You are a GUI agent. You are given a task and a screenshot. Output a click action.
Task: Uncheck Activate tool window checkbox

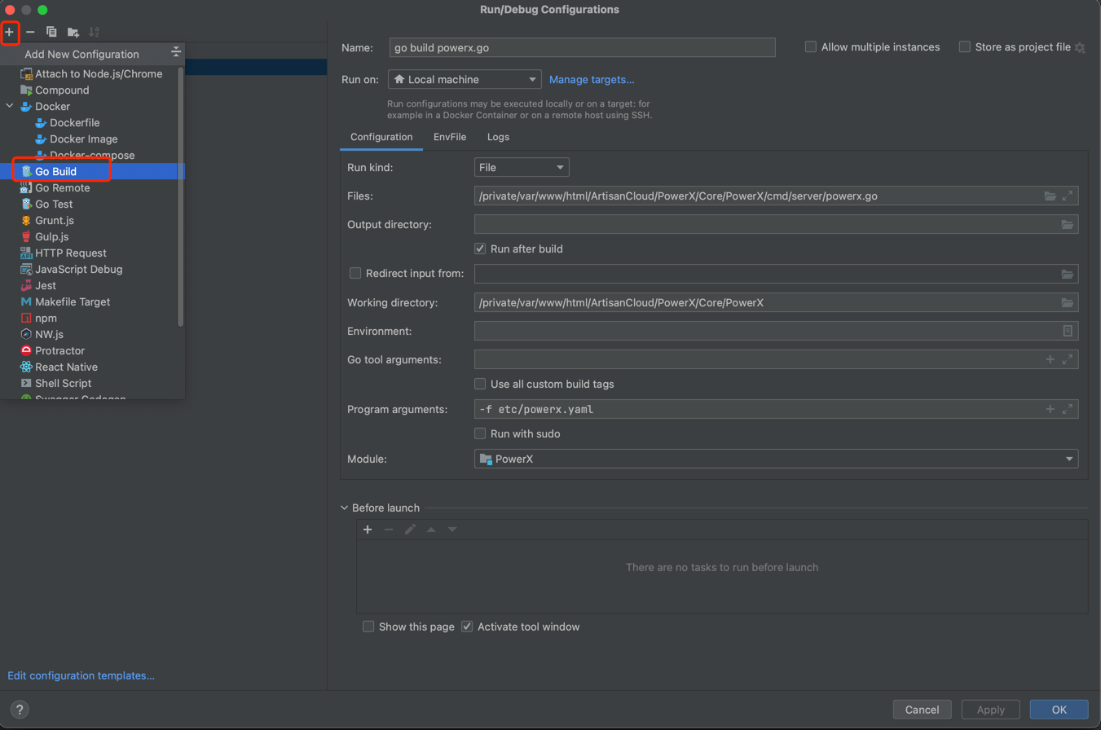click(x=467, y=627)
